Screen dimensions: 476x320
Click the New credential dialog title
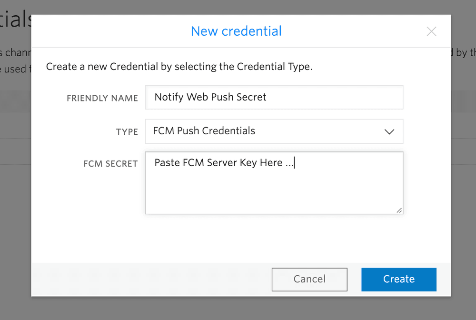pos(236,31)
